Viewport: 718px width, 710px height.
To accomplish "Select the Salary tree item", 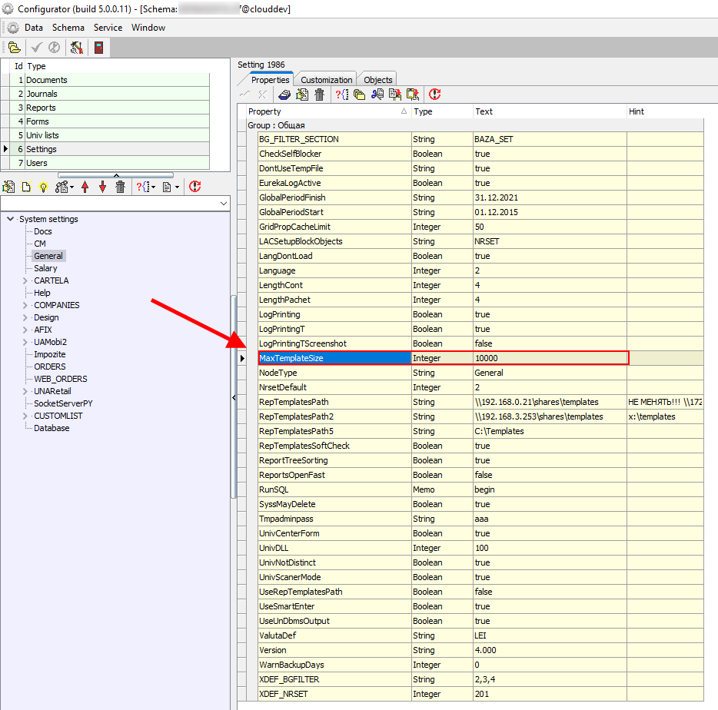I will point(45,268).
